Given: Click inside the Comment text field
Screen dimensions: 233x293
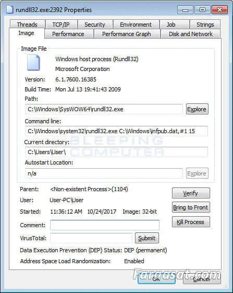Looking at the screenshot, I should [x=105, y=225].
